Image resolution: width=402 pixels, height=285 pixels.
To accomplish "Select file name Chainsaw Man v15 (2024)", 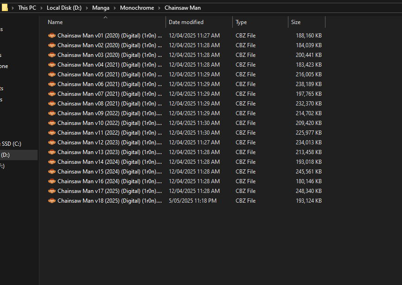I will click(x=110, y=172).
